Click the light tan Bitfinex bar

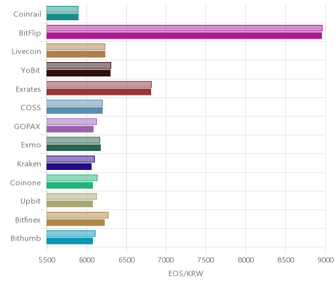click(77, 215)
